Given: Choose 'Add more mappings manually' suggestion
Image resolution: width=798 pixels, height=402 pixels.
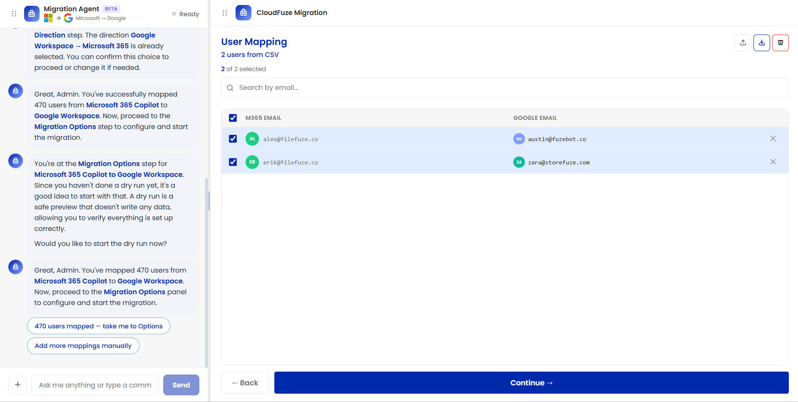Looking at the screenshot, I should pos(83,346).
